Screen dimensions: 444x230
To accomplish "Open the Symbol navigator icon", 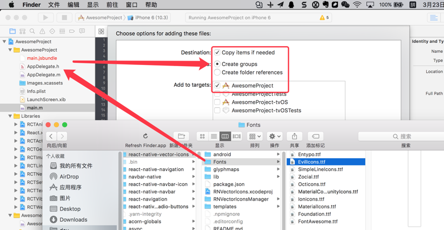I will [x=22, y=31].
